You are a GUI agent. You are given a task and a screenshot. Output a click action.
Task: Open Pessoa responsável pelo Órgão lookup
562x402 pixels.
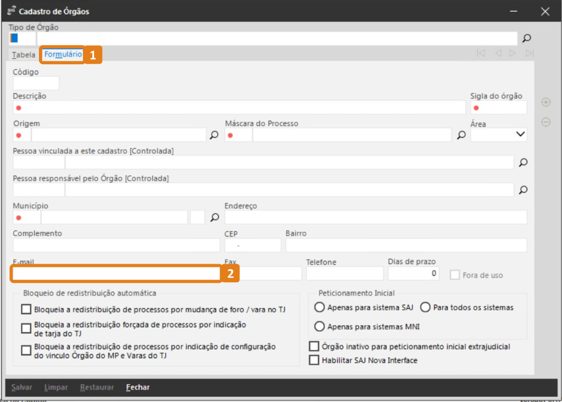coord(523,189)
